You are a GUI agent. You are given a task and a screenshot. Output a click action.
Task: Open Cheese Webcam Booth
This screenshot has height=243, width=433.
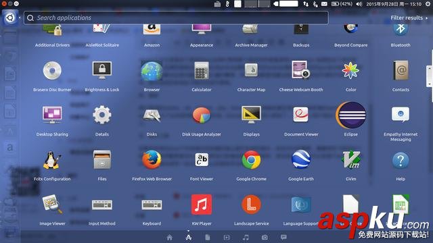click(300, 70)
